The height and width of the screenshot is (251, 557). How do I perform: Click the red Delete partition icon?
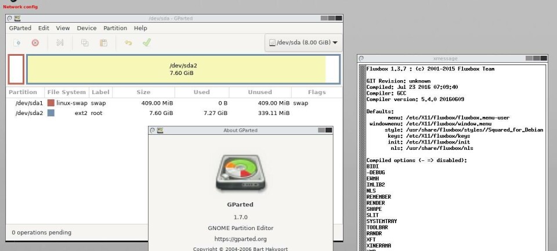point(35,43)
